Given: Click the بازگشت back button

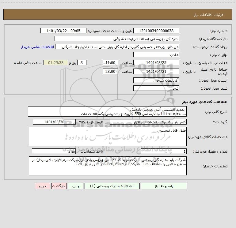Looking at the screenshot, I should tap(59, 186).
